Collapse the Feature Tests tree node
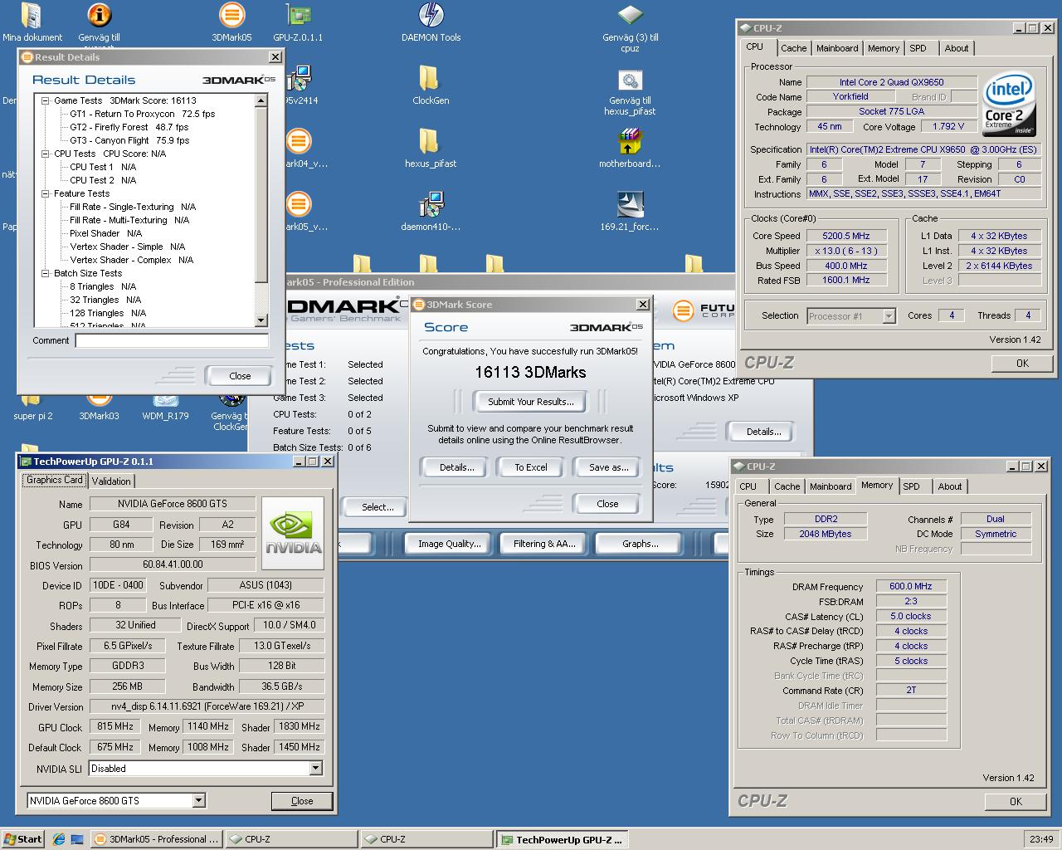The width and height of the screenshot is (1062, 850). coord(46,193)
